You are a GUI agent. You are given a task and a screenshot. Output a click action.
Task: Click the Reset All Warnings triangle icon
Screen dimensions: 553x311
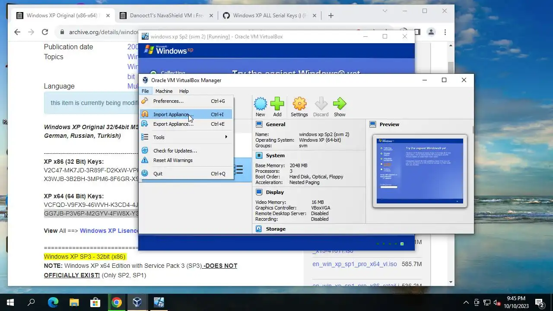click(x=145, y=160)
